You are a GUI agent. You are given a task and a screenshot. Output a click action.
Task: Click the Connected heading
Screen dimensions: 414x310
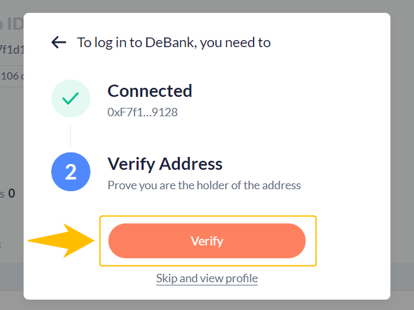pos(149,91)
